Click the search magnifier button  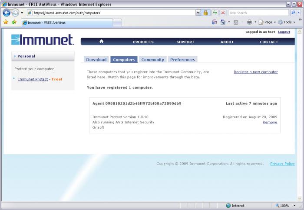coord(293,13)
